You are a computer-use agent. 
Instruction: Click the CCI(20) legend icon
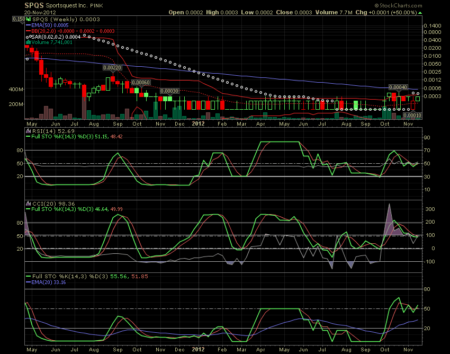pyautogui.click(x=29, y=203)
